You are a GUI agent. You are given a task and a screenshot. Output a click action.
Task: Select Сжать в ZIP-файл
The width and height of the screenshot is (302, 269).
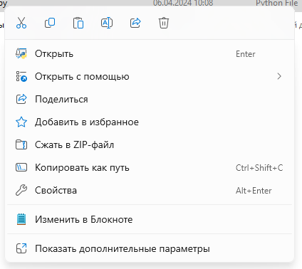[150, 144]
